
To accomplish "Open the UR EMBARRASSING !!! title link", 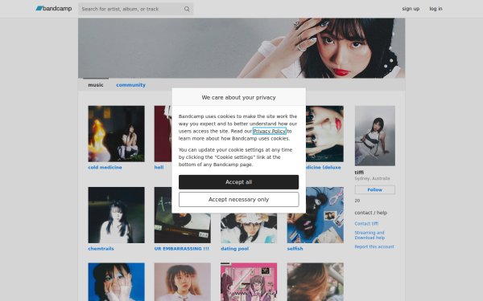I will [x=182, y=249].
